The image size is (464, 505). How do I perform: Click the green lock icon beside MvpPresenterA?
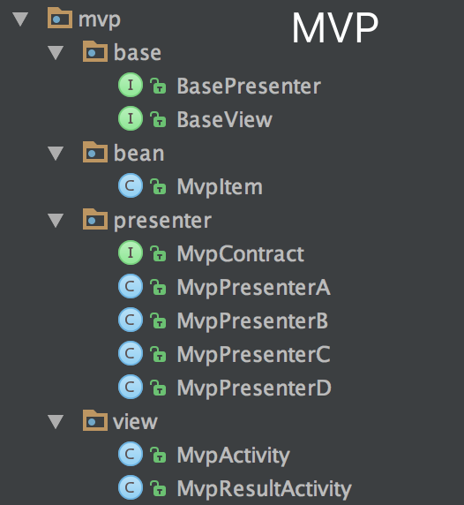pos(158,288)
